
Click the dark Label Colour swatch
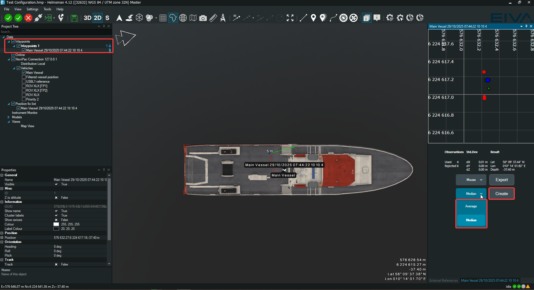point(56,229)
